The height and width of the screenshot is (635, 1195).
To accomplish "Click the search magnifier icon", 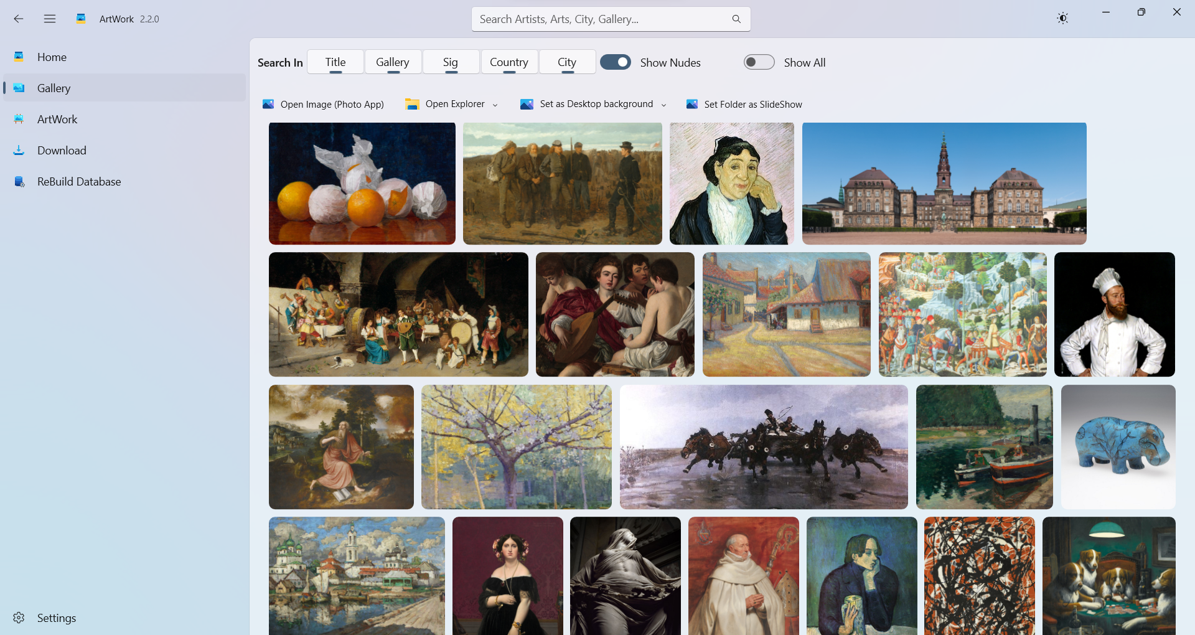I will coord(736,19).
